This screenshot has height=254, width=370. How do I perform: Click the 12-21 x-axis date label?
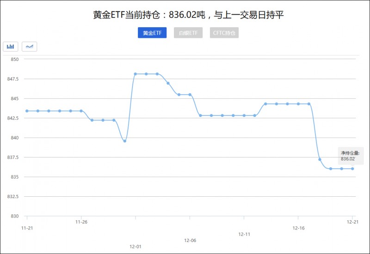click(x=352, y=222)
